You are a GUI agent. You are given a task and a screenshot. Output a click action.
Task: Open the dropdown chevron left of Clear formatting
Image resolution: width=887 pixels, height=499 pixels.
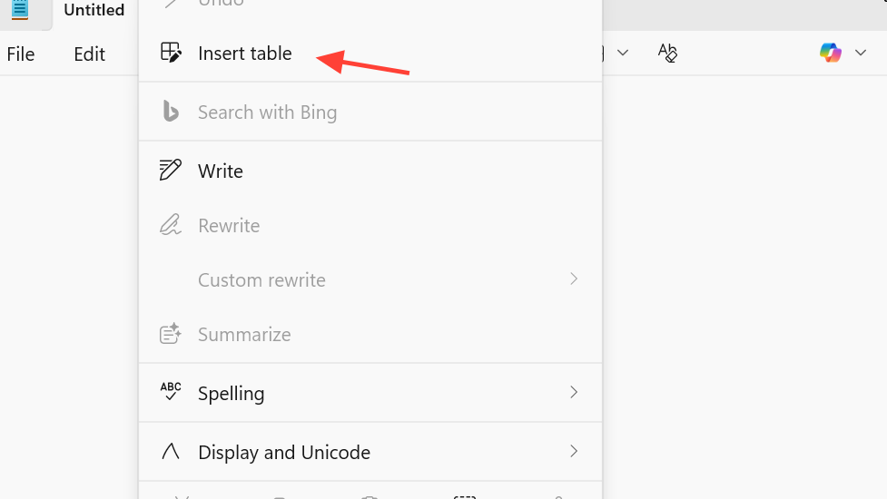tap(623, 53)
